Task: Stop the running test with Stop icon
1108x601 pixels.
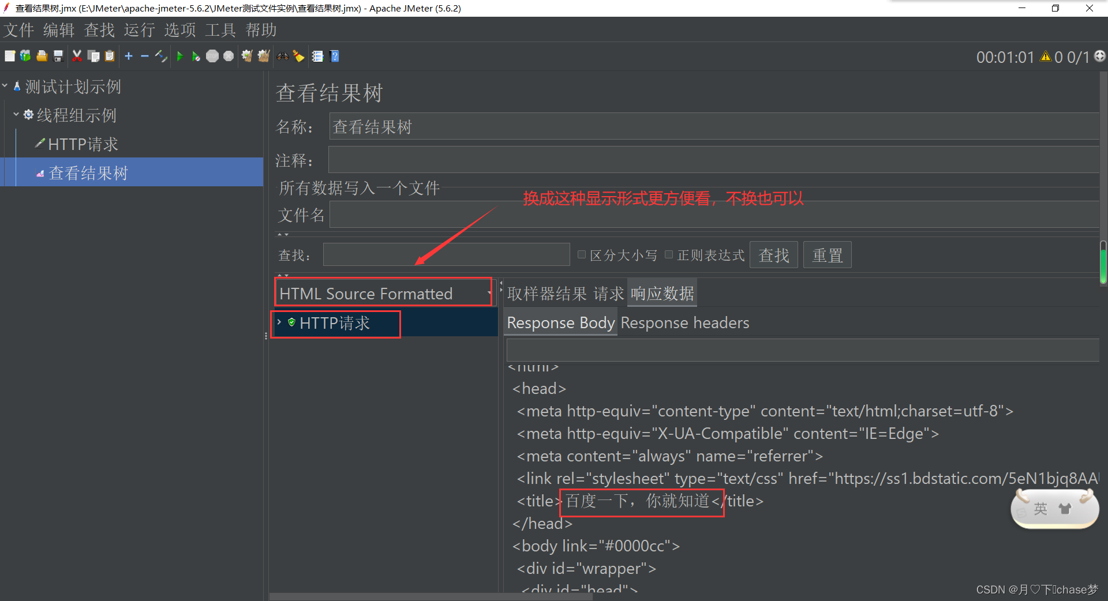Action: [212, 56]
